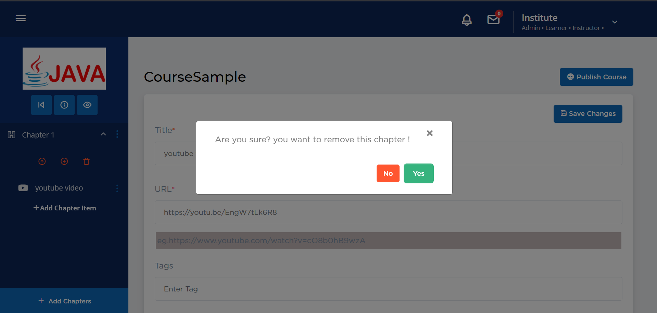This screenshot has width=657, height=313.
Task: Expand the Institute account dropdown
Action: (615, 22)
